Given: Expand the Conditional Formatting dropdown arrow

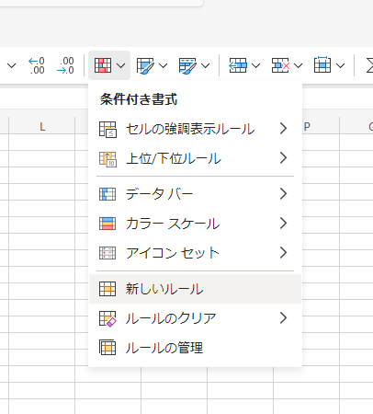Looking at the screenshot, I should [x=121, y=65].
